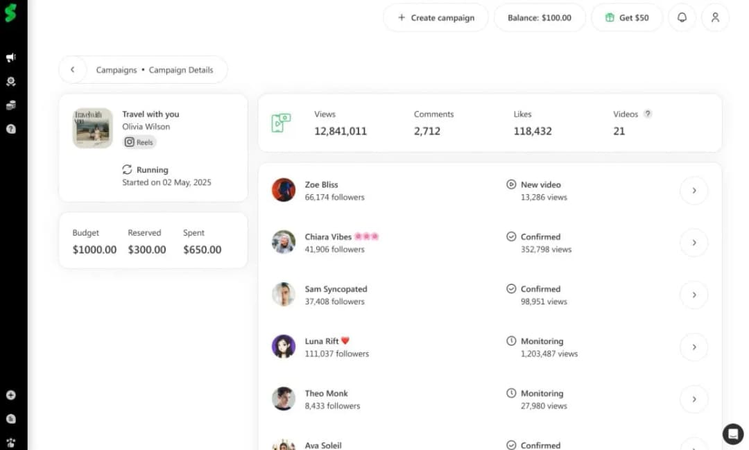Viewport: 749px width, 450px height.
Task: Open the question mark help sidebar icon
Action: [x=11, y=129]
